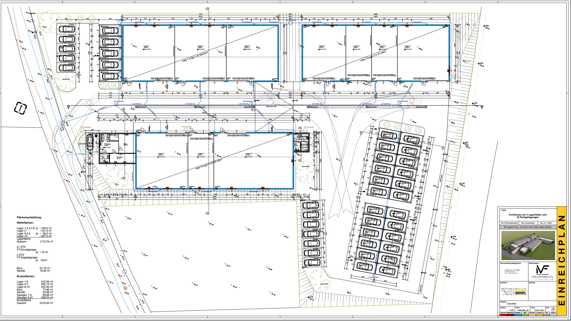Open the 3D rendering thumbnail image

coord(528,245)
